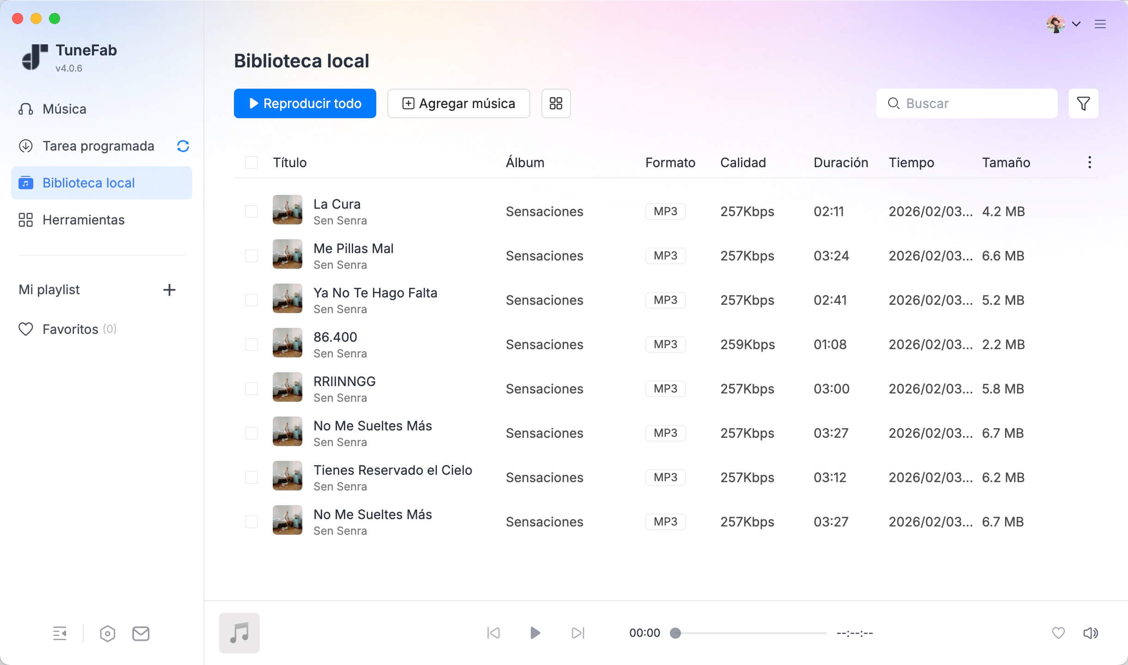Click the favorite heart in playback bar
The height and width of the screenshot is (665, 1128).
pos(1058,633)
